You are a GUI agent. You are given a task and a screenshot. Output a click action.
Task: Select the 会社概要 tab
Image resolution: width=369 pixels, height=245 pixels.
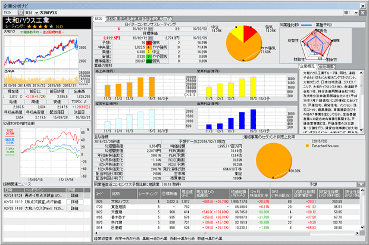[x=327, y=67]
